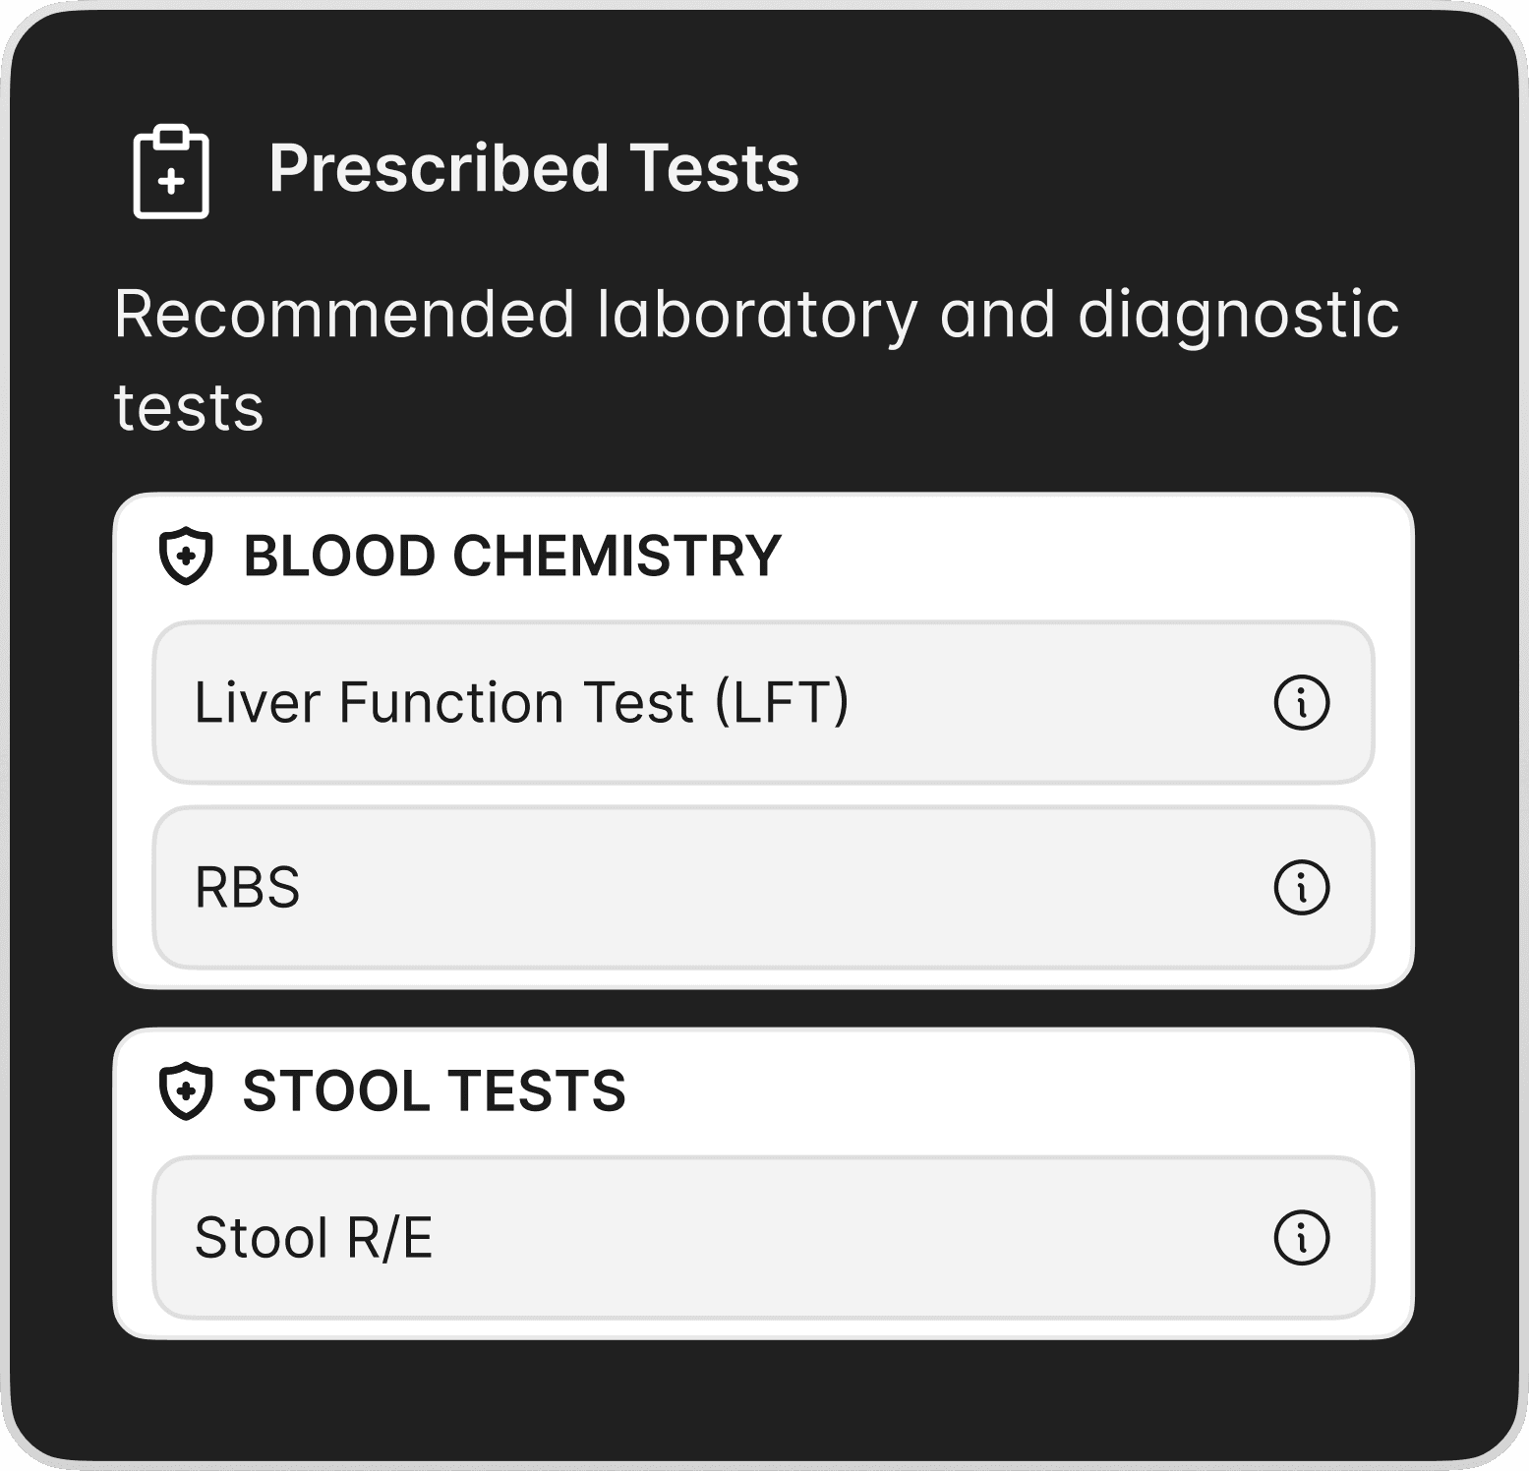This screenshot has height=1471, width=1529.
Task: Click the word 'tests' on subtitle's second line
Action: pos(189,408)
